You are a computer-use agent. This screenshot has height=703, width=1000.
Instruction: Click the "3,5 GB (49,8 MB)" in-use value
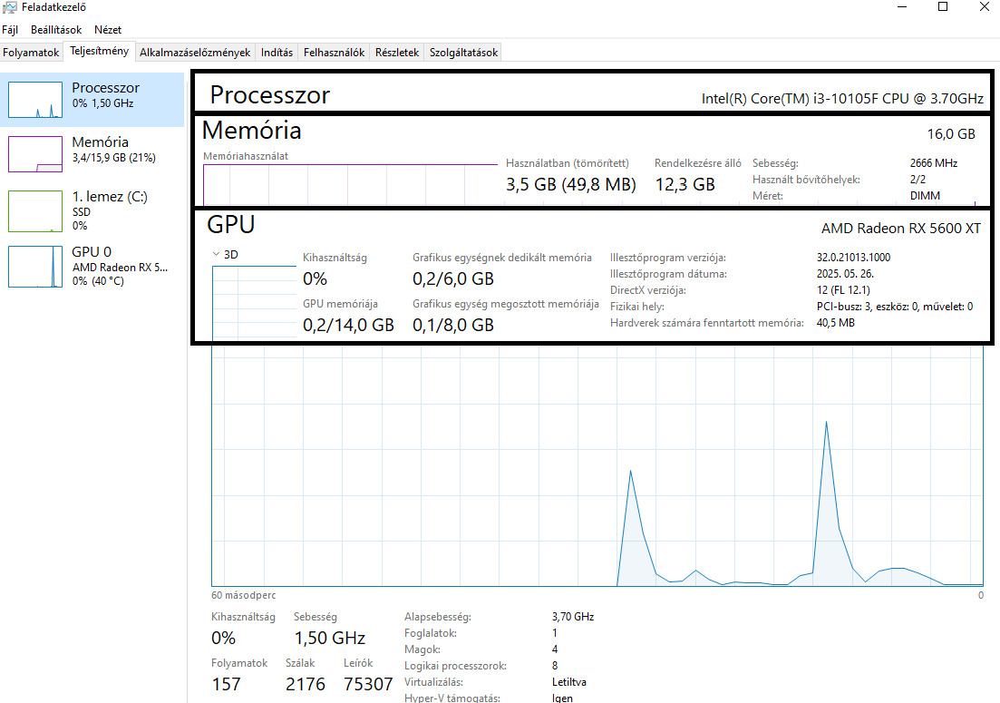tap(571, 185)
